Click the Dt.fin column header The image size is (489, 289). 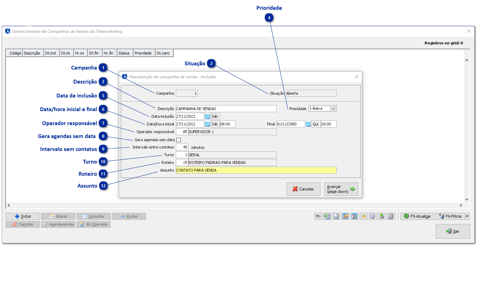click(95, 53)
